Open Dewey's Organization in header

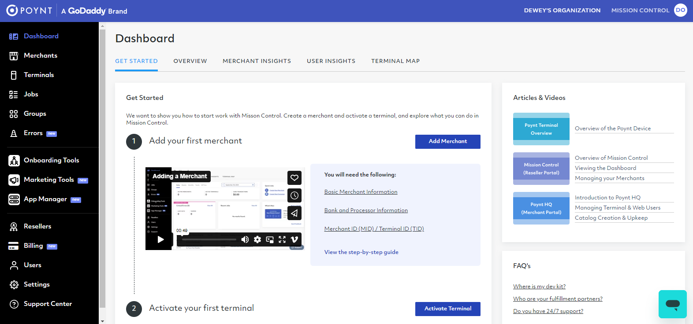(562, 11)
